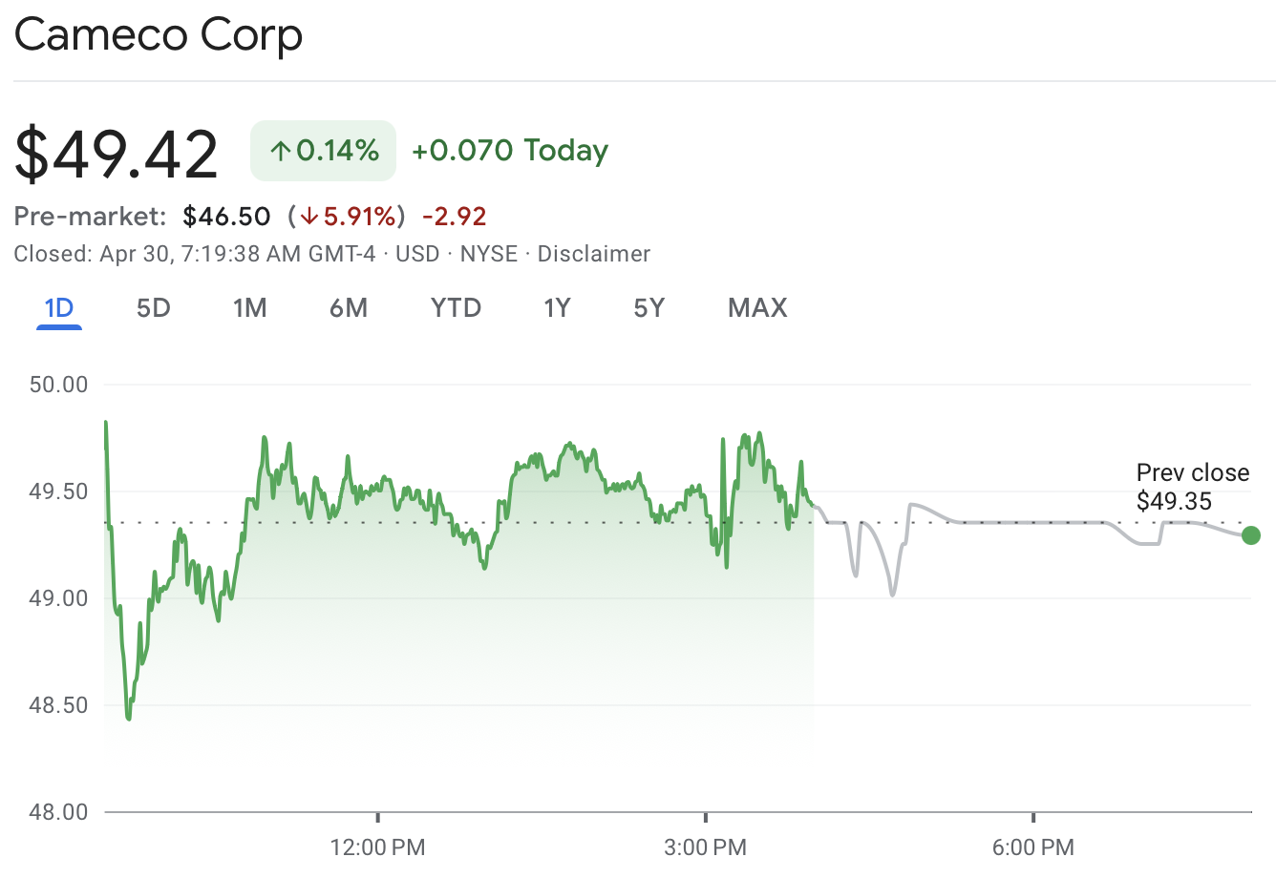This screenshot has height=878, width=1276.
Task: Click the 6:00 PM time axis marker
Action: (1032, 847)
